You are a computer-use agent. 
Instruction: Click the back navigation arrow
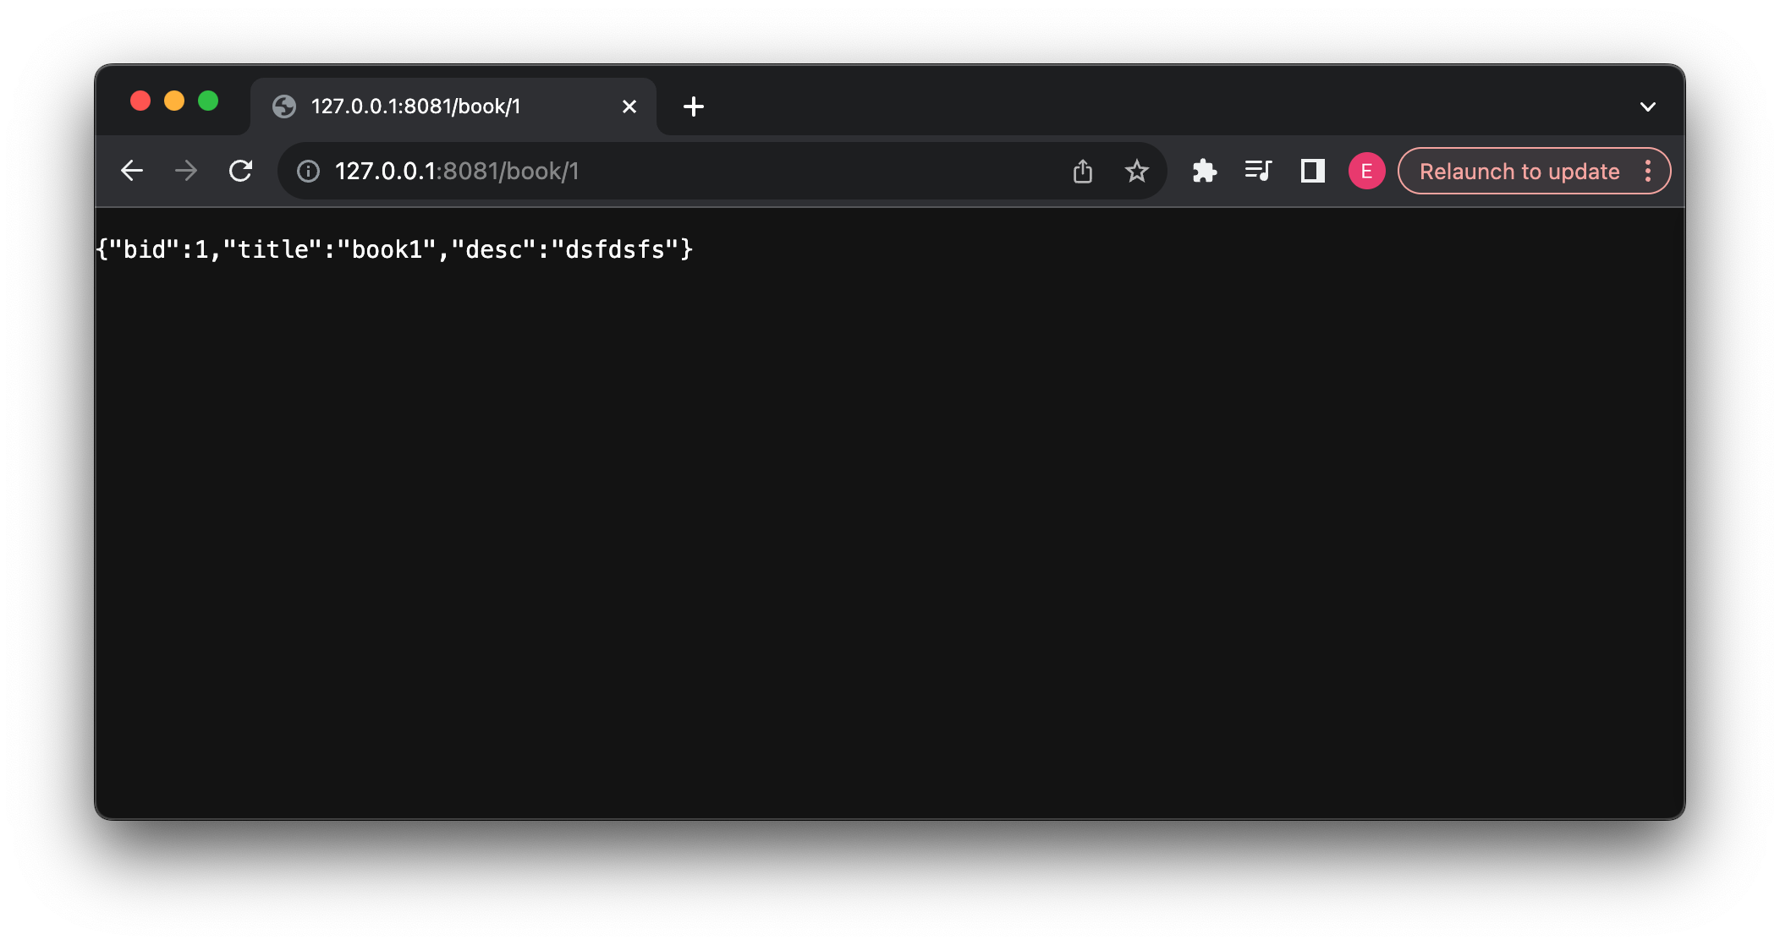coord(132,171)
